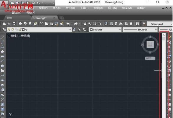
Task: Open the Layer Properties Manager icon
Action: coord(4,29)
